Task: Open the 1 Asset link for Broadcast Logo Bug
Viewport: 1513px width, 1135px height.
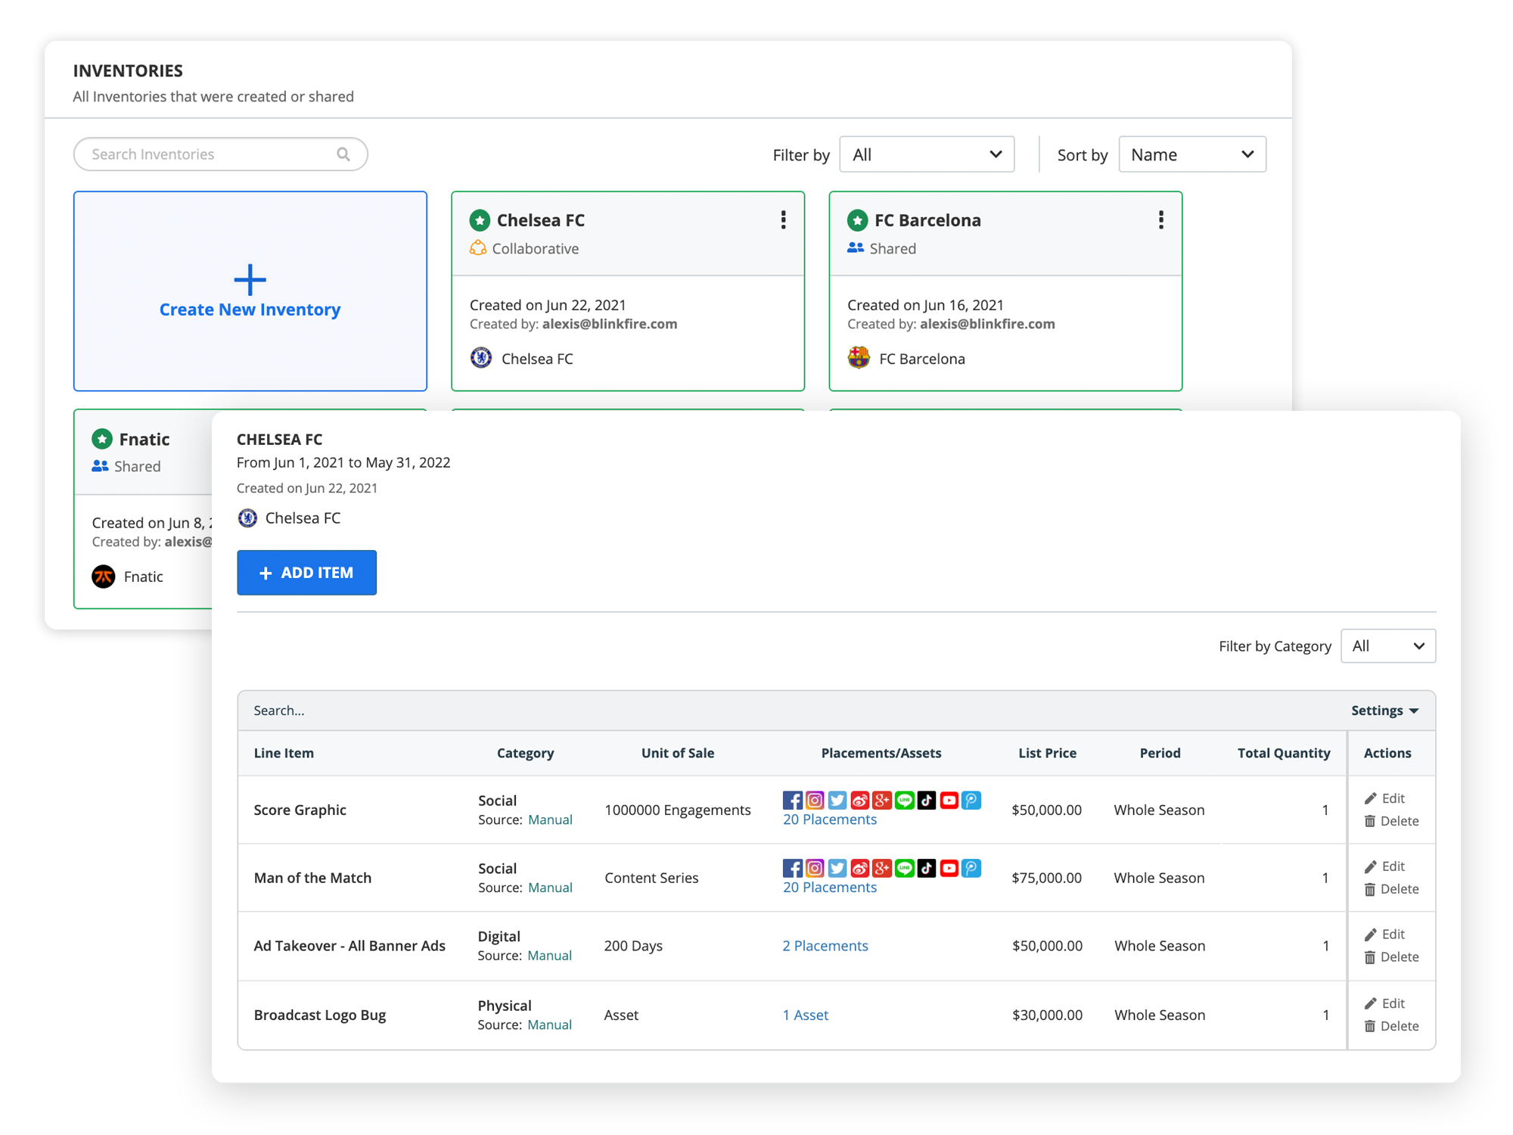Action: (805, 1015)
